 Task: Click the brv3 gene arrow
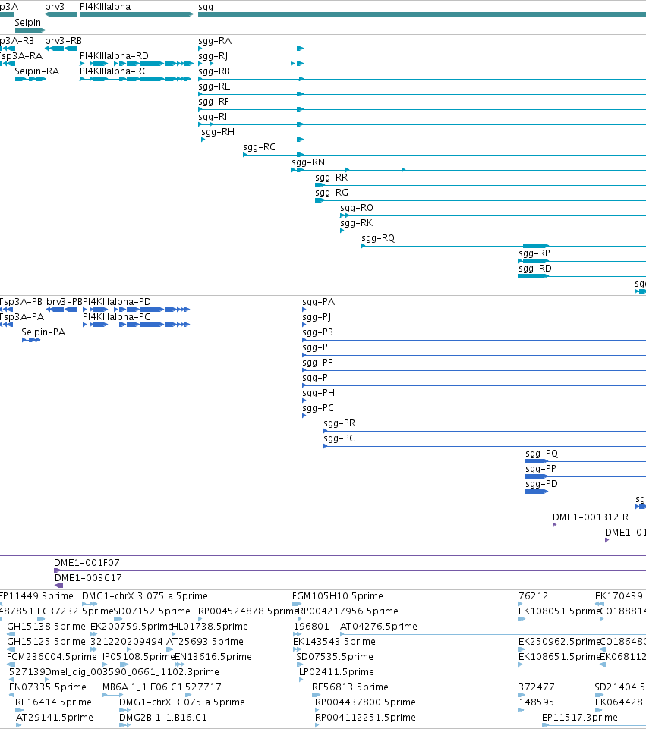pyautogui.click(x=61, y=14)
